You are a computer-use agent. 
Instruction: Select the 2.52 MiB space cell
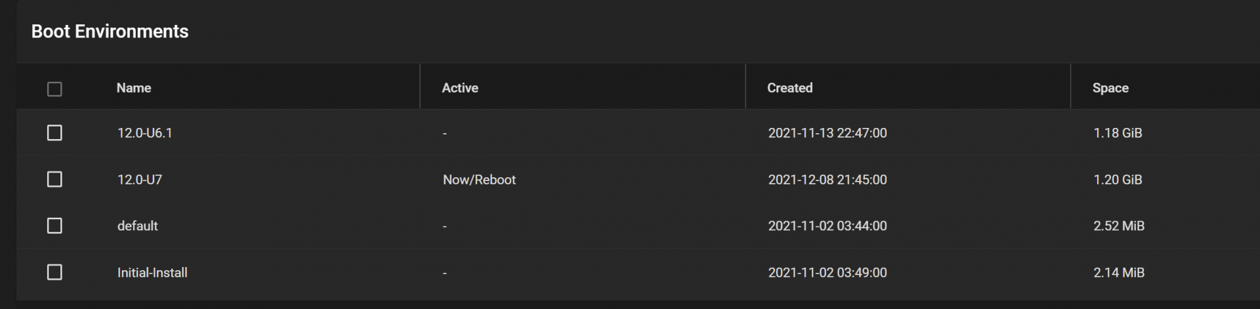pyautogui.click(x=1119, y=226)
